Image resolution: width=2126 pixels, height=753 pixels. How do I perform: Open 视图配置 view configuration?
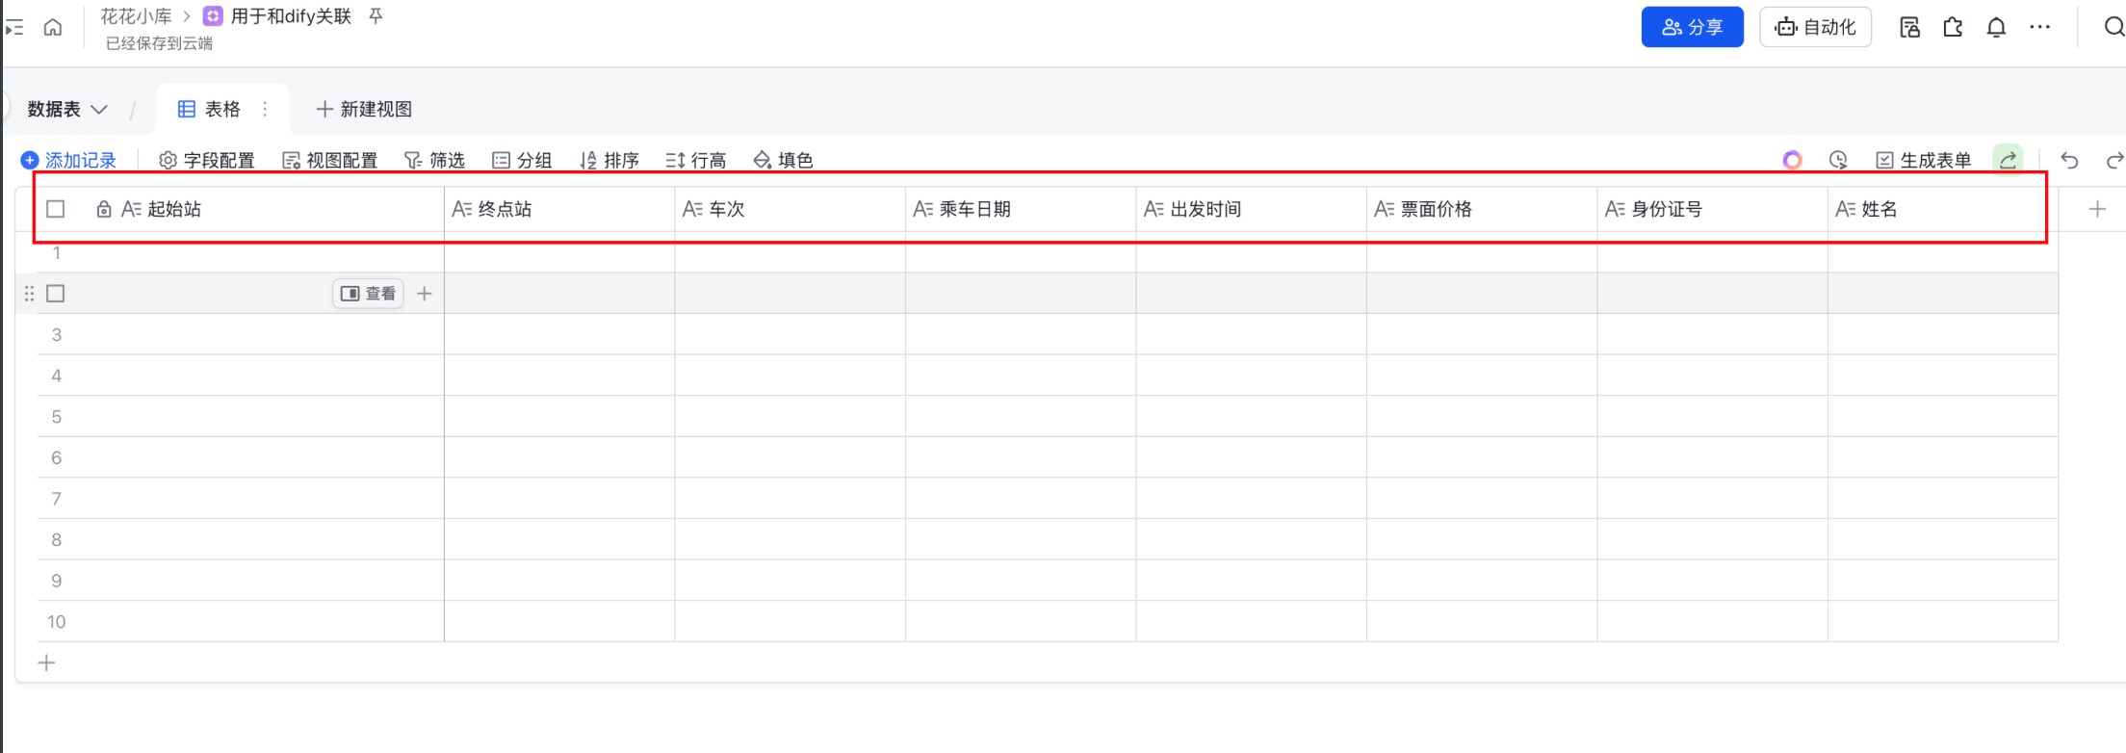click(x=329, y=160)
